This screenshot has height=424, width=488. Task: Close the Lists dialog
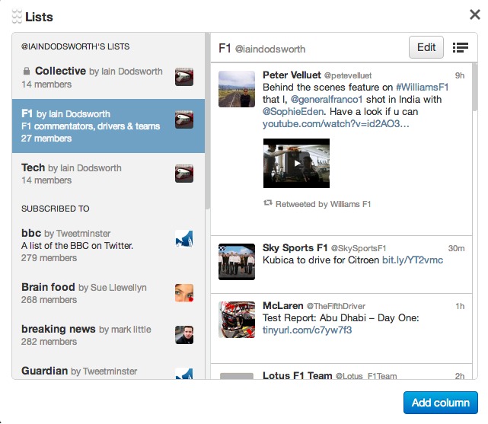[474, 14]
